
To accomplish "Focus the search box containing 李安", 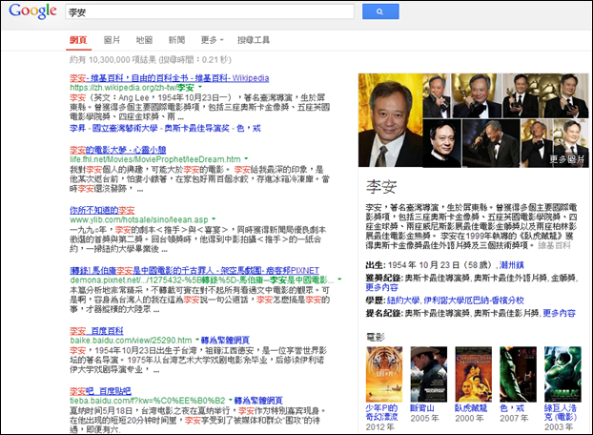I will coord(210,11).
